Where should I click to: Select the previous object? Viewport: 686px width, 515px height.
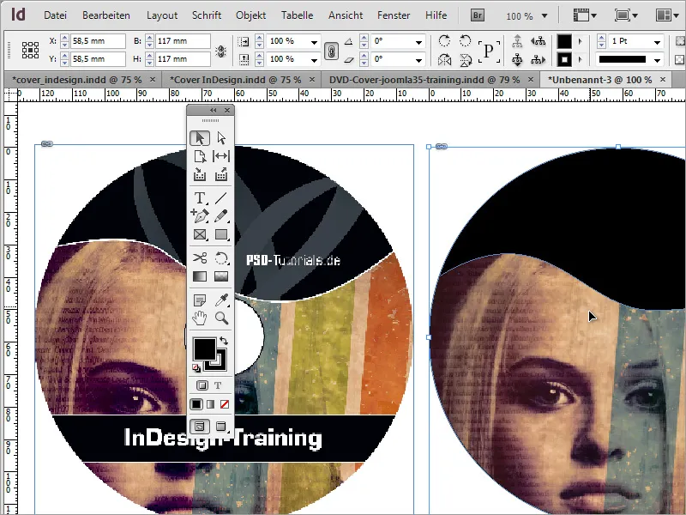pyautogui.click(x=538, y=41)
